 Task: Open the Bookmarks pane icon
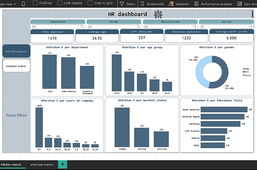tap(142, 4)
